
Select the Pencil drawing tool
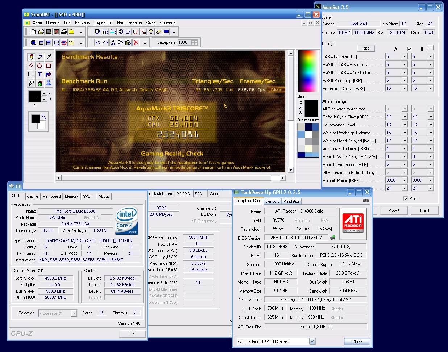31,57
